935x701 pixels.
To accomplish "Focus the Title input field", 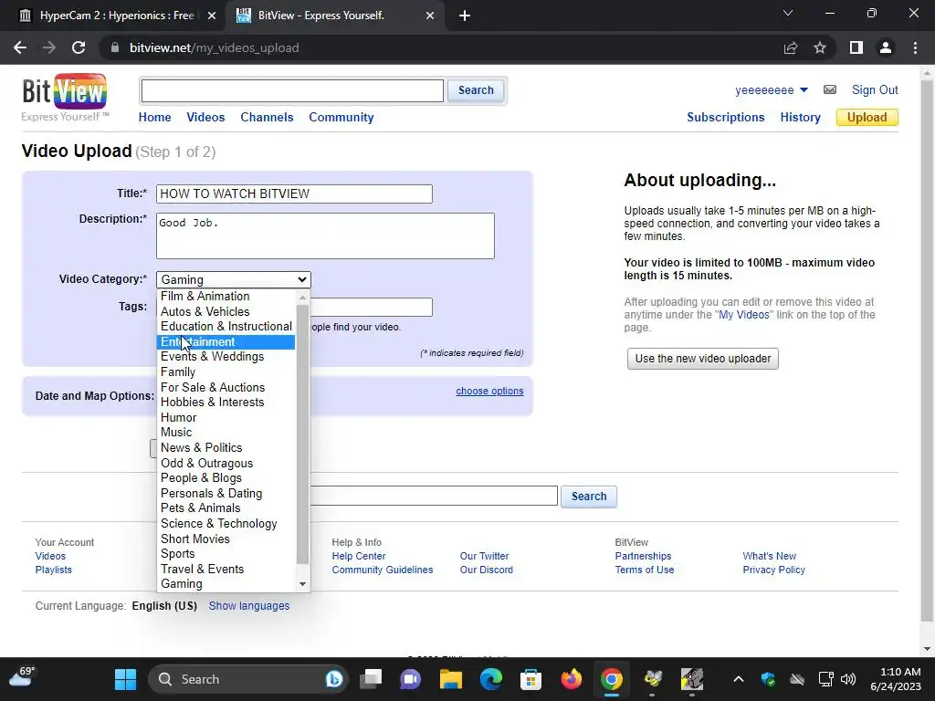I will coord(294,194).
